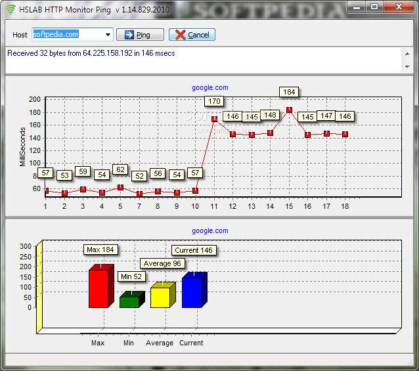Viewport: 419px width, 371px height.
Task: Click the 184 peak value label
Action: click(289, 92)
